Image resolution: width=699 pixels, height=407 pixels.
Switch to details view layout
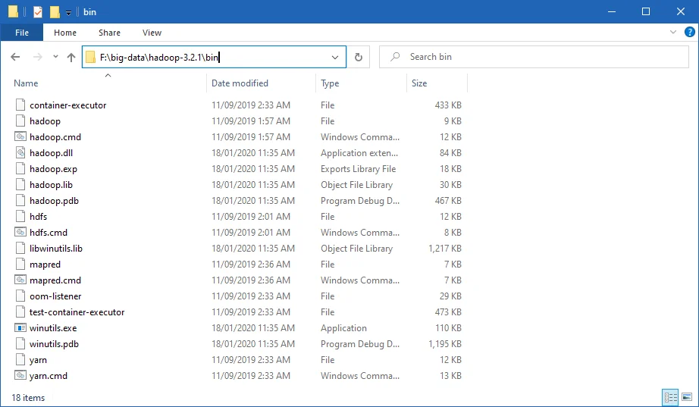pyautogui.click(x=670, y=396)
